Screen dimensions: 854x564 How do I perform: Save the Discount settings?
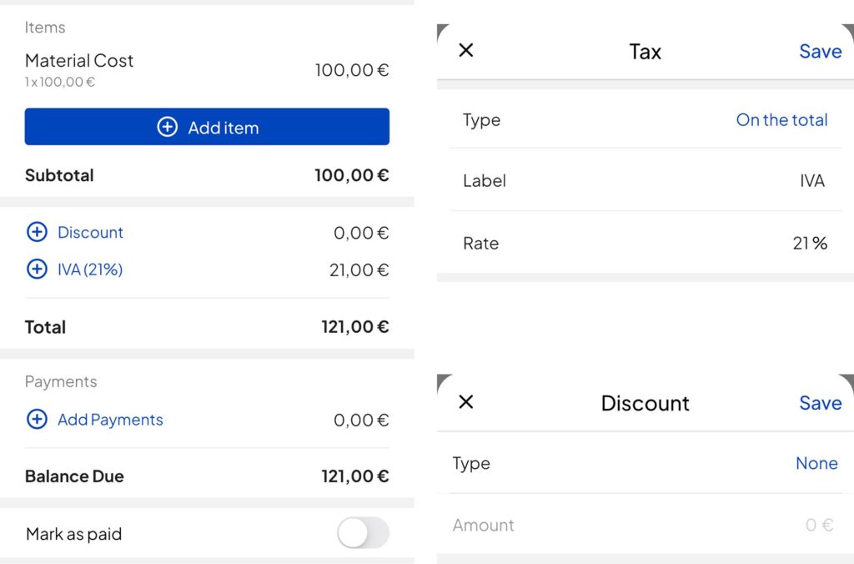pos(820,403)
